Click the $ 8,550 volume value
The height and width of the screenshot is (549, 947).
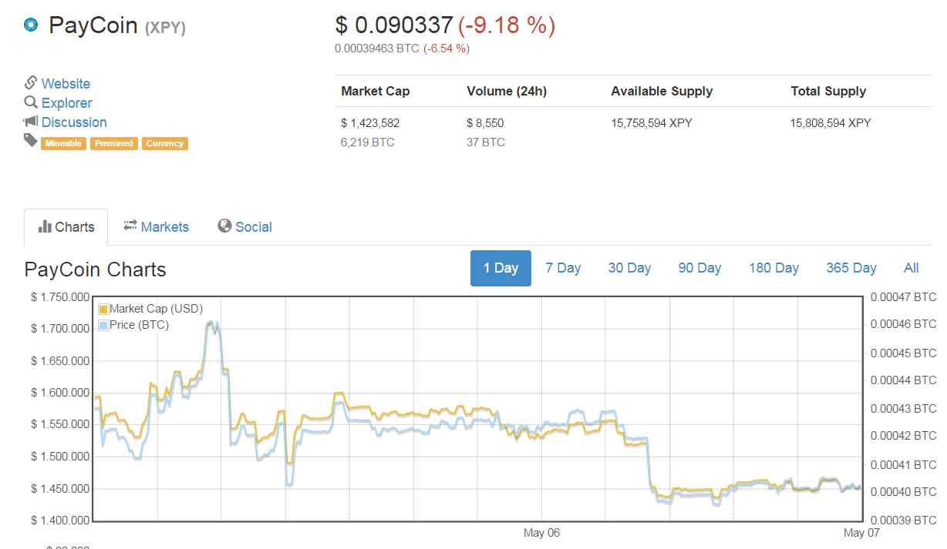(x=485, y=123)
